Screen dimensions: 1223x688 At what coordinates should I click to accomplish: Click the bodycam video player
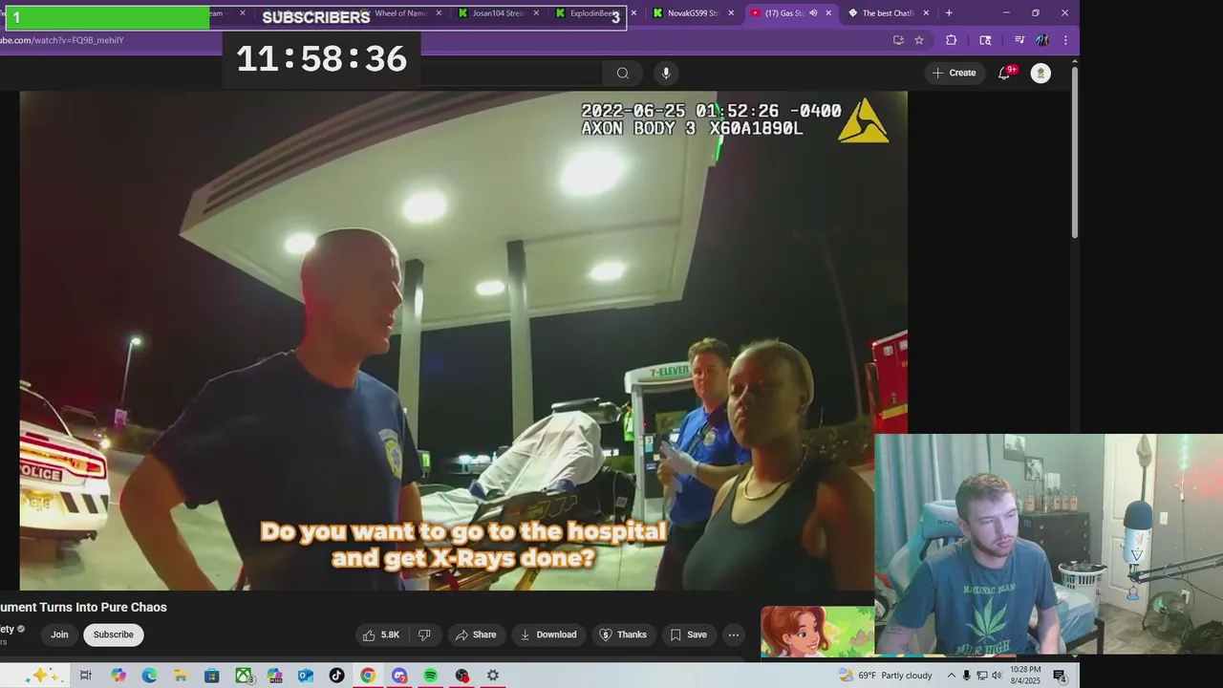coord(462,340)
